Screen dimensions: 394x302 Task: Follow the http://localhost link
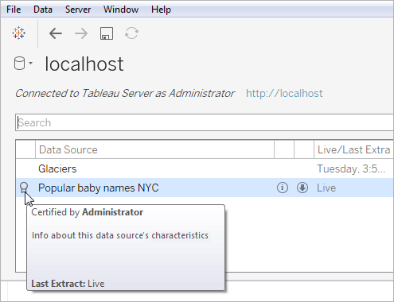coord(284,94)
